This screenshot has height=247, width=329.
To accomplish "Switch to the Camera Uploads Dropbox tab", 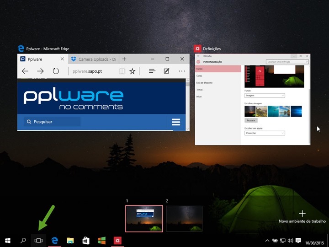I will click(94, 59).
